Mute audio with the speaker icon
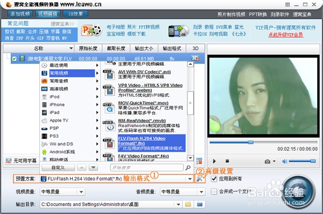The height and width of the screenshot is (214, 323). (x=285, y=161)
